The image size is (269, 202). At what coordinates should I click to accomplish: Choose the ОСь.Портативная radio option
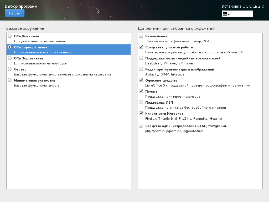pos(10,58)
